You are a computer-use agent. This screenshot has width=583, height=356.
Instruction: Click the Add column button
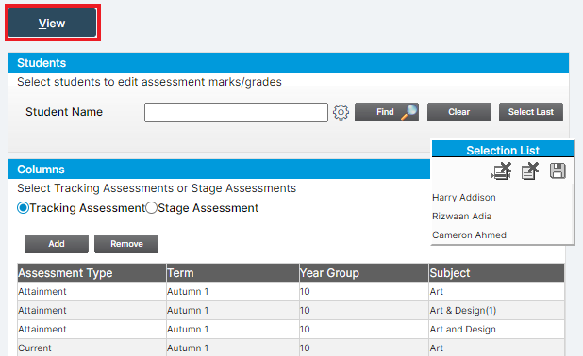(x=57, y=244)
